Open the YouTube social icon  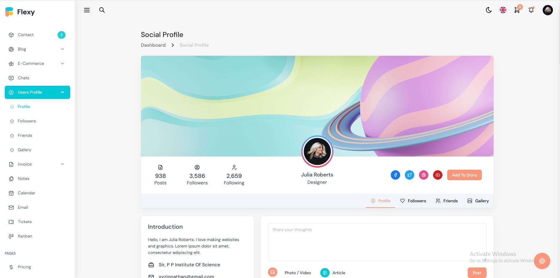tap(438, 175)
